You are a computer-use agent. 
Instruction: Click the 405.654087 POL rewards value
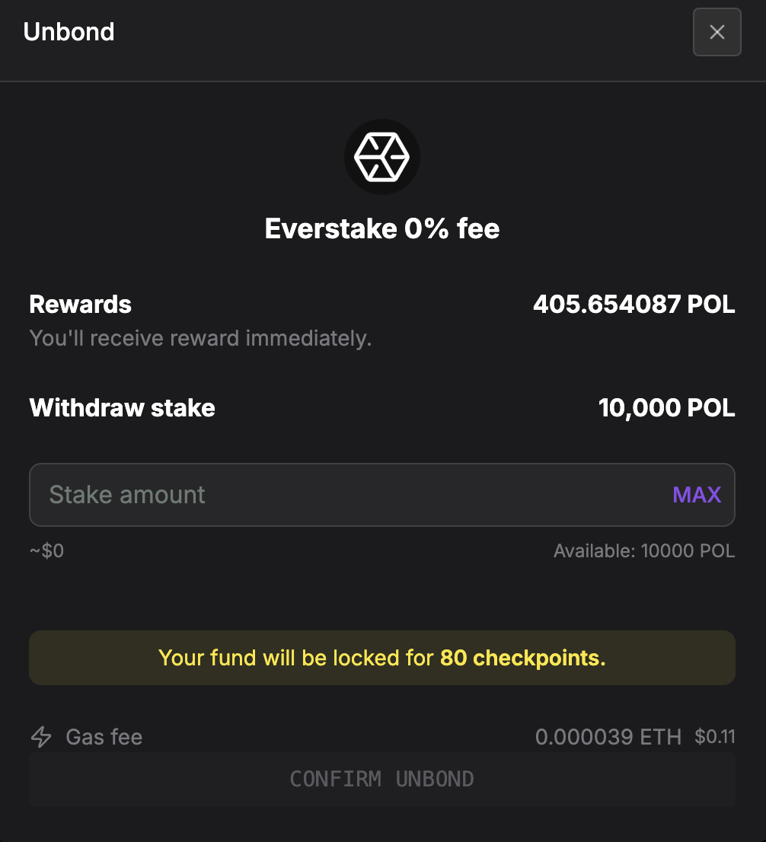[x=634, y=305]
